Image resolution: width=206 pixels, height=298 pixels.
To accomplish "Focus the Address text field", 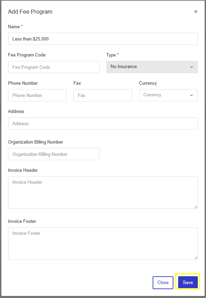I will [x=103, y=123].
